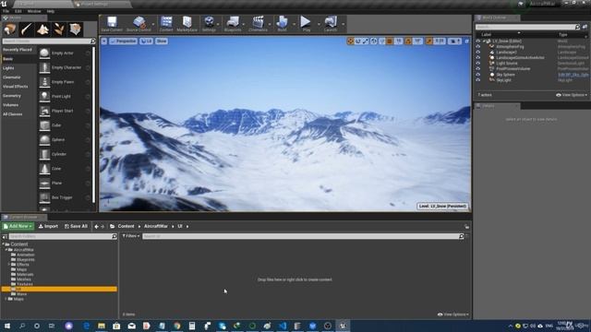Expand the Effects folder
The width and height of the screenshot is (591, 332).
pos(9,265)
